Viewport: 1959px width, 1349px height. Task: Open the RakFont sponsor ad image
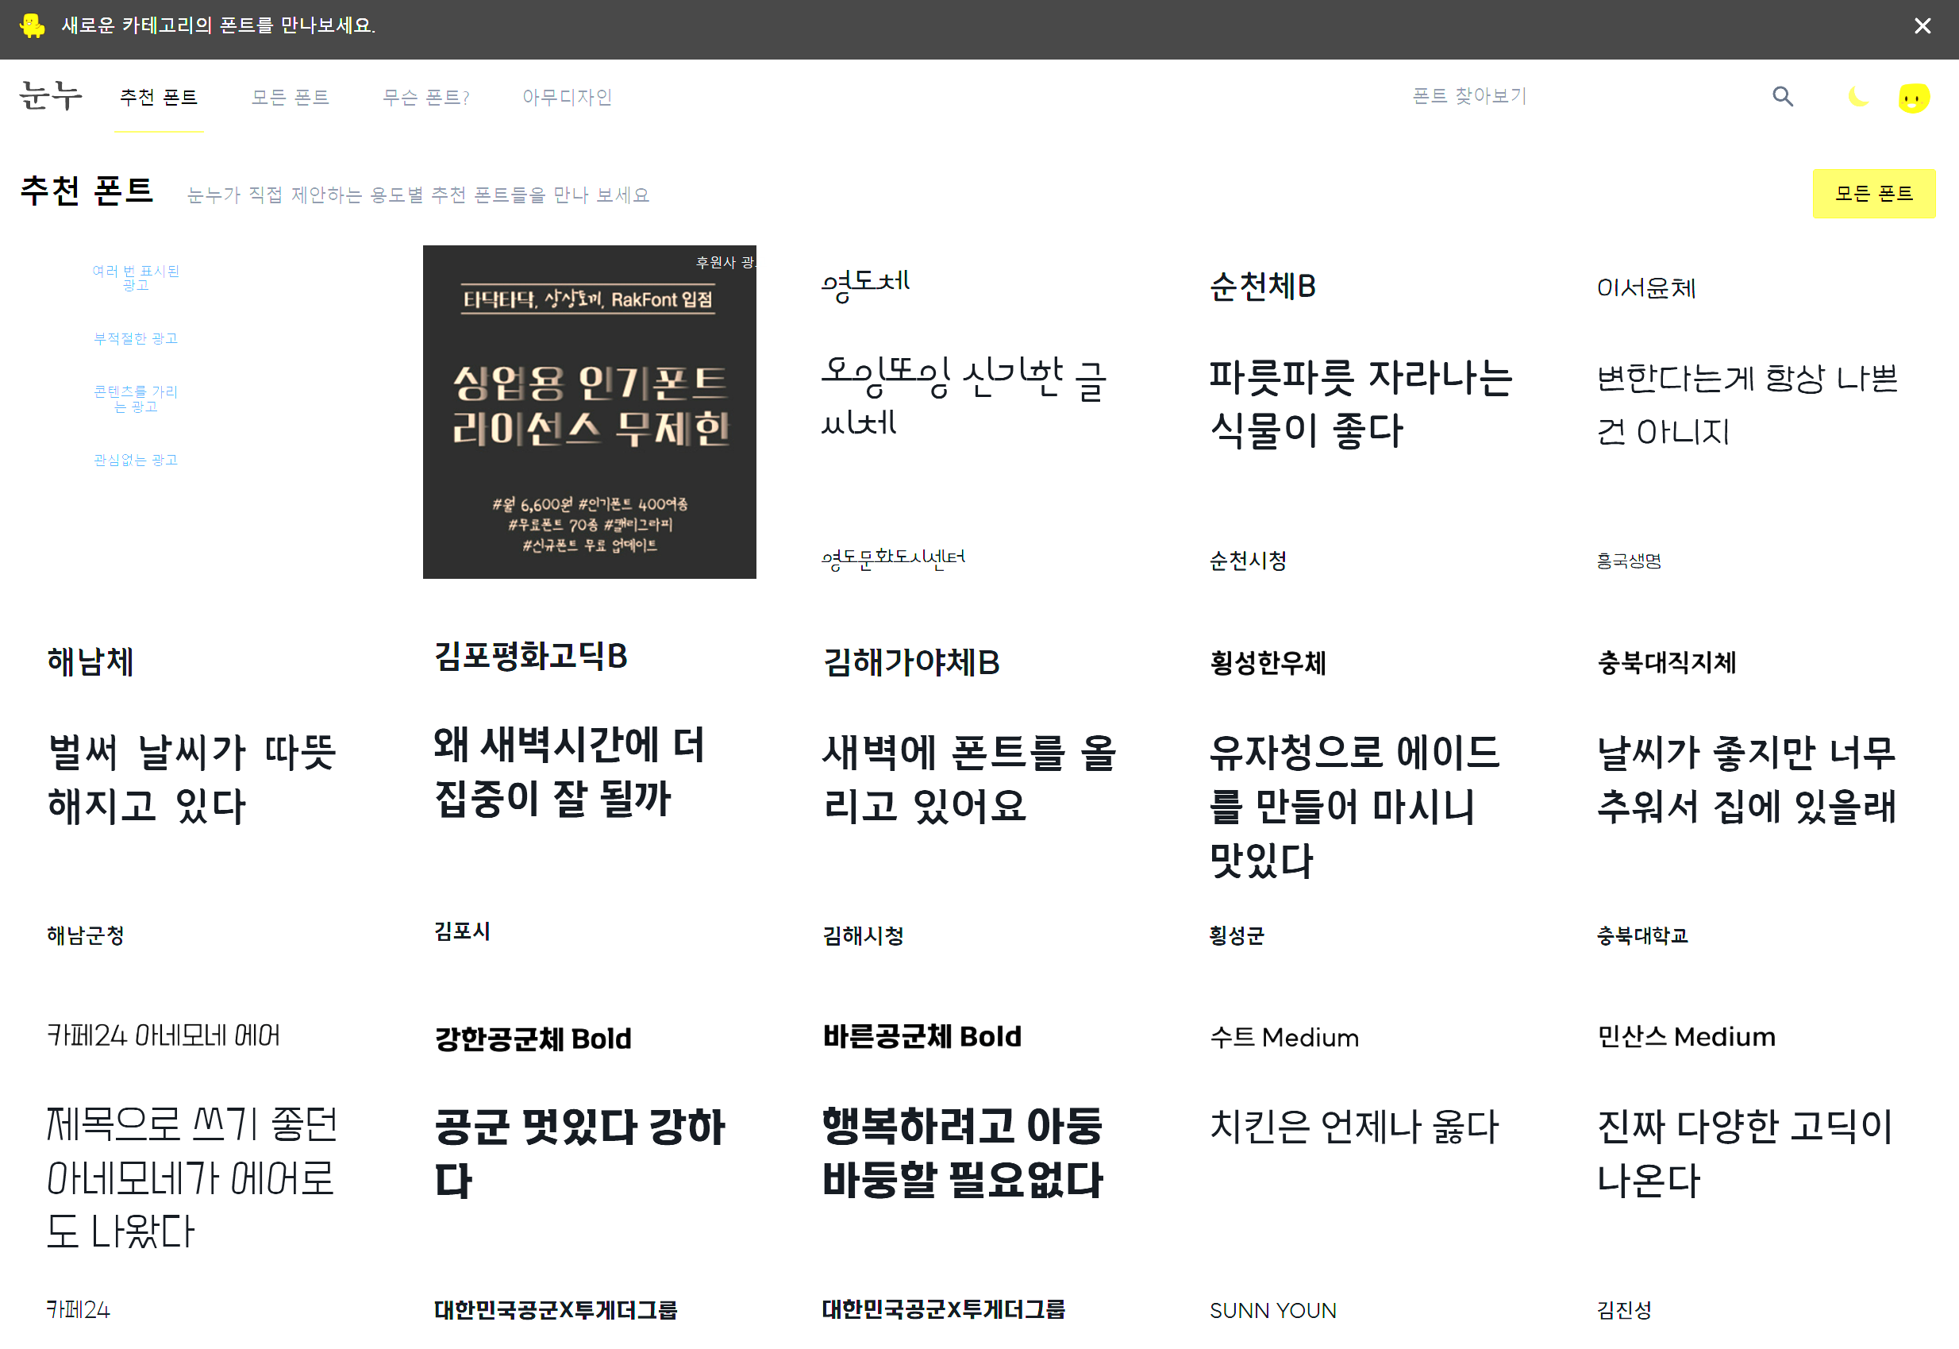tap(589, 411)
